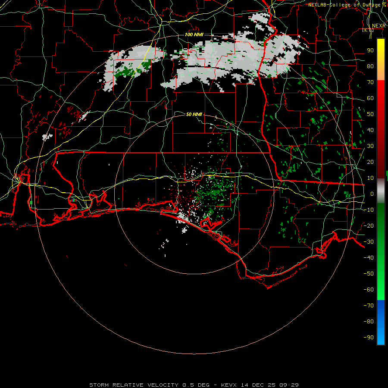Click the 20 value on velocity scale
388x388 pixels.
[370, 162]
